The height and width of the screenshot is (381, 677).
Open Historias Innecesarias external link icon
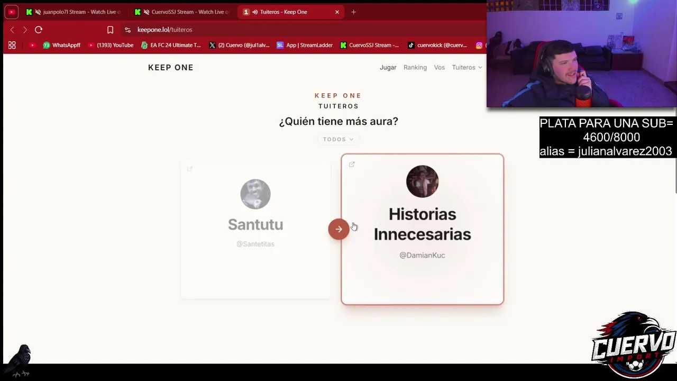352,165
